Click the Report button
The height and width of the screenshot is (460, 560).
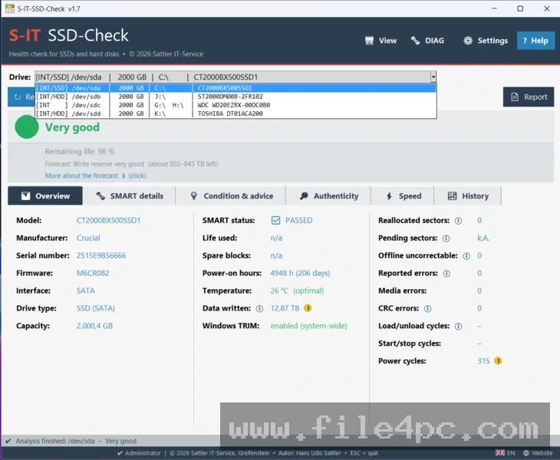pos(529,97)
